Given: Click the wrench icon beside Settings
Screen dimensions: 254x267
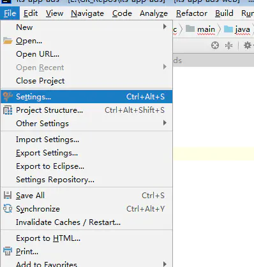Looking at the screenshot, I should tap(8, 97).
